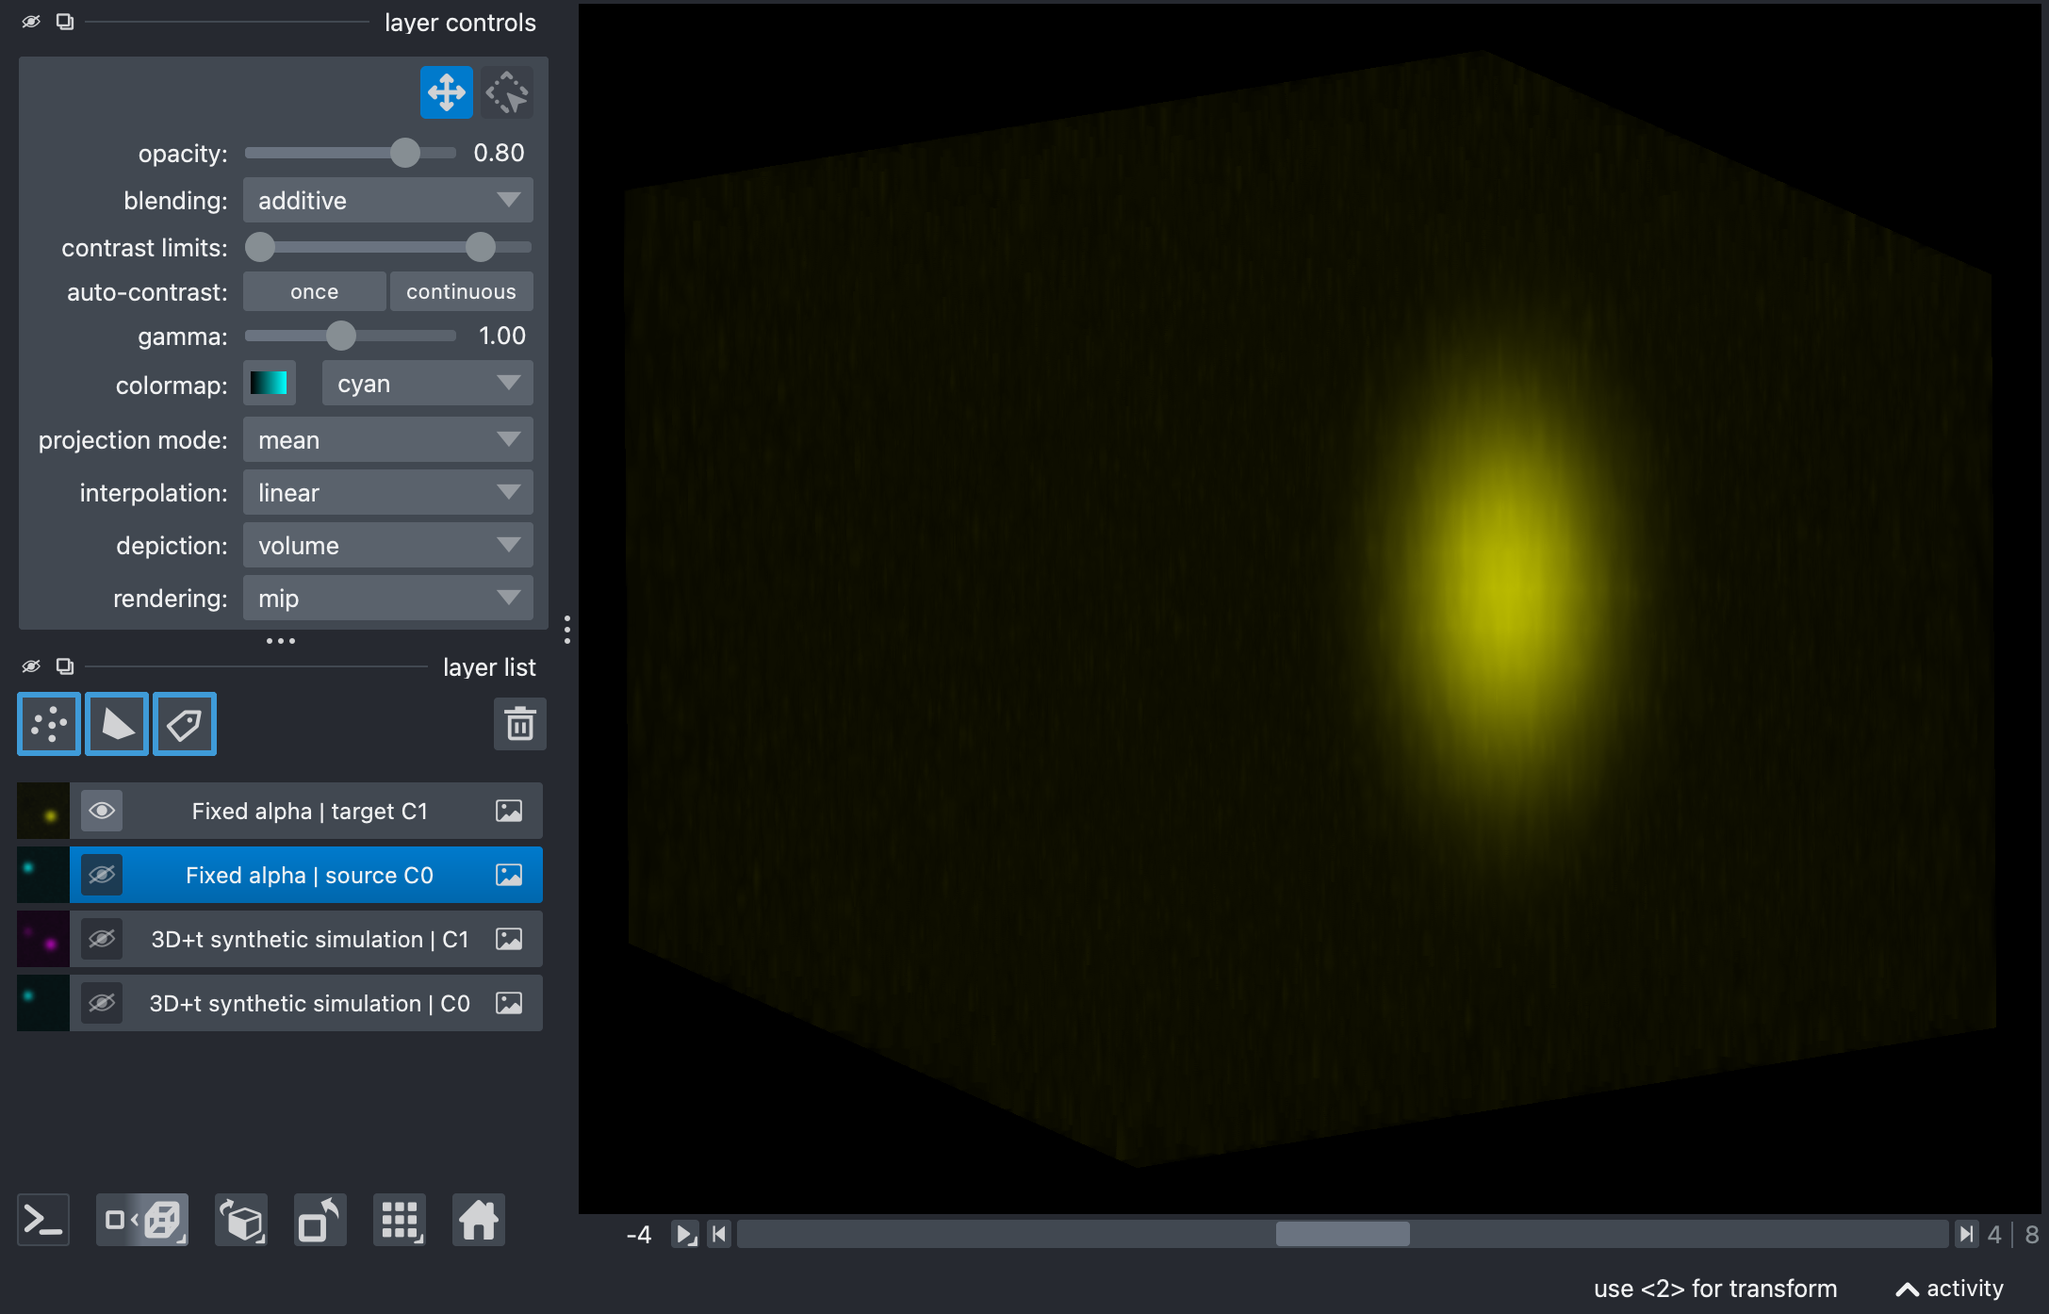Viewport: 2049px width, 1314px height.
Task: Open the blending mode dropdown
Action: tap(388, 200)
